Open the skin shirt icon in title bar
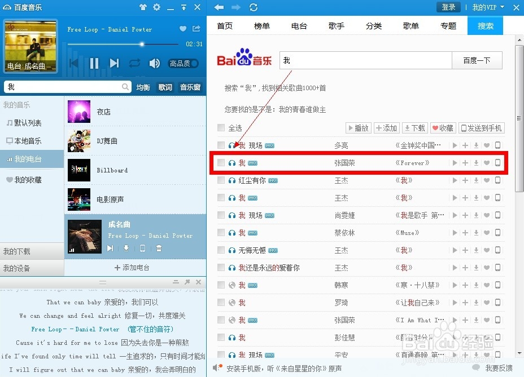Viewport: 524px width, 377px height. pyautogui.click(x=143, y=7)
